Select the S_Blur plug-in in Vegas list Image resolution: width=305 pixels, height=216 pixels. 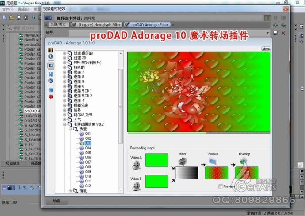coord(30,144)
